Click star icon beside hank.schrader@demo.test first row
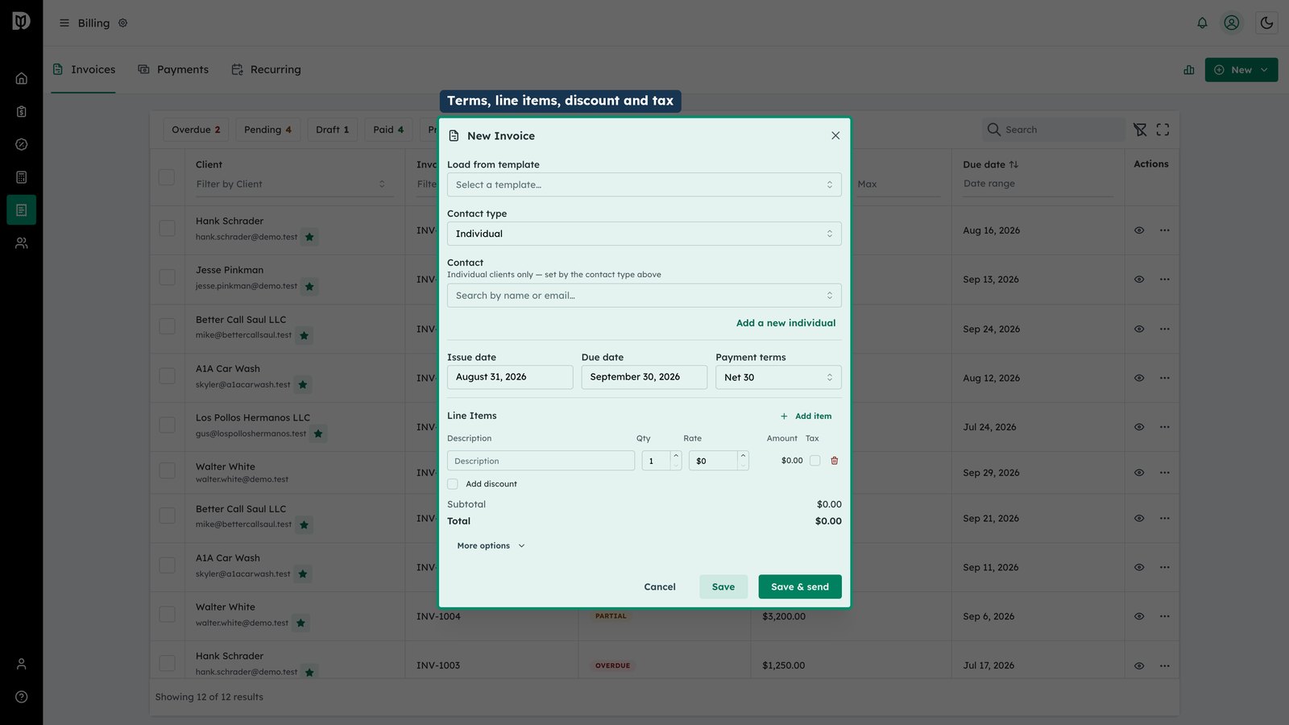The image size is (1289, 725). (309, 237)
